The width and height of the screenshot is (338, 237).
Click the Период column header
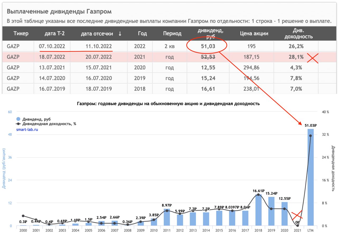click(x=172, y=34)
